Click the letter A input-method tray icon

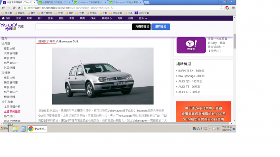point(198,129)
